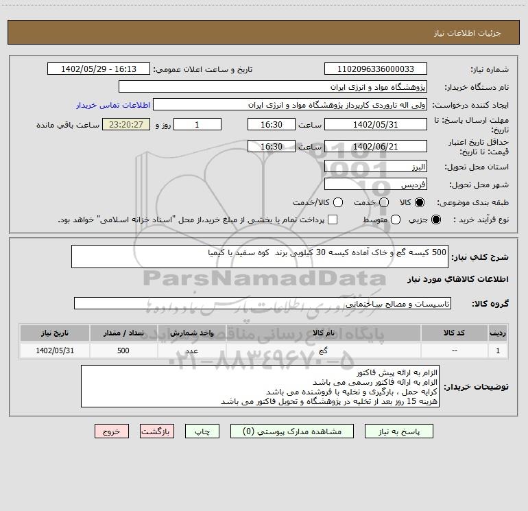
Task: Click the استان محل تحویل field البرز
Action: 376,167
